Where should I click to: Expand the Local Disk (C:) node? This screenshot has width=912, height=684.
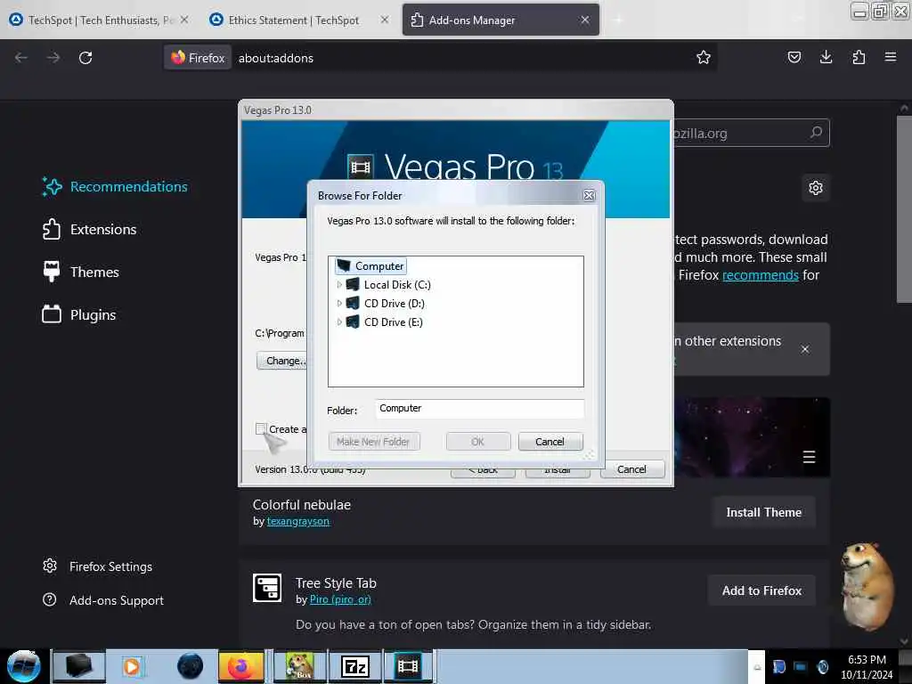tap(339, 285)
